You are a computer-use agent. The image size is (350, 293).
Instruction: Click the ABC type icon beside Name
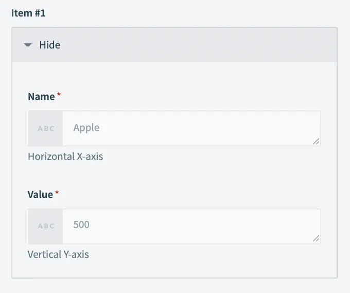pos(46,128)
